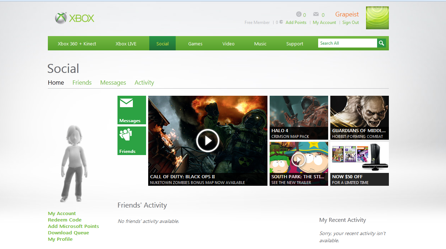Open My Account in the sidebar
Viewport: 446px width, 249px height.
62,214
